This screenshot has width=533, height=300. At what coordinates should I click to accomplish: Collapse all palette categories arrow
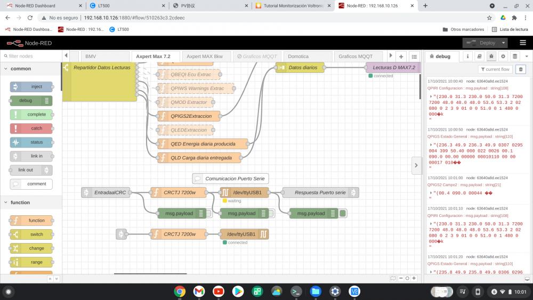pos(50,279)
